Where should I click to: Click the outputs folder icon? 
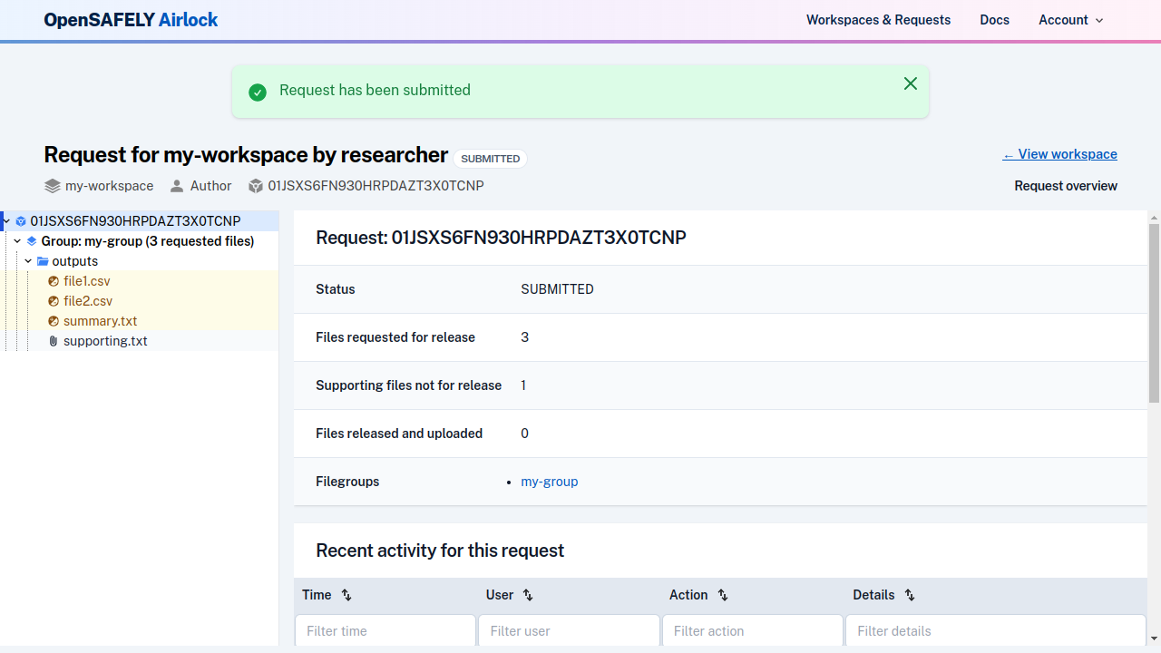pos(43,261)
